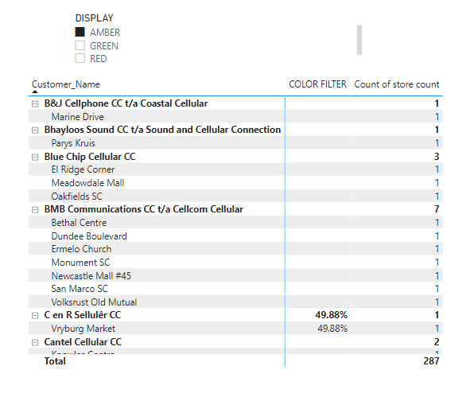Viewport: 474px width, 401px height.
Task: Collapse the B&J Cellphone CC row
Action: [x=35, y=104]
